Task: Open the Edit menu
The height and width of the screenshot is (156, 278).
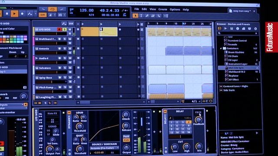Action: pyautogui.click(x=144, y=9)
